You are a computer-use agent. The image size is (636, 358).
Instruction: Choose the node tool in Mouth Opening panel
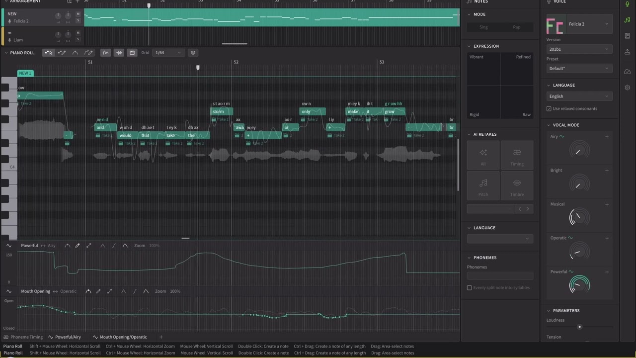click(88, 291)
